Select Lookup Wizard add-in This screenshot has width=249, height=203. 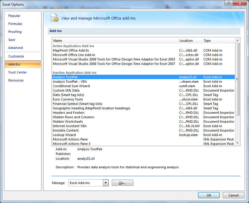(143, 135)
